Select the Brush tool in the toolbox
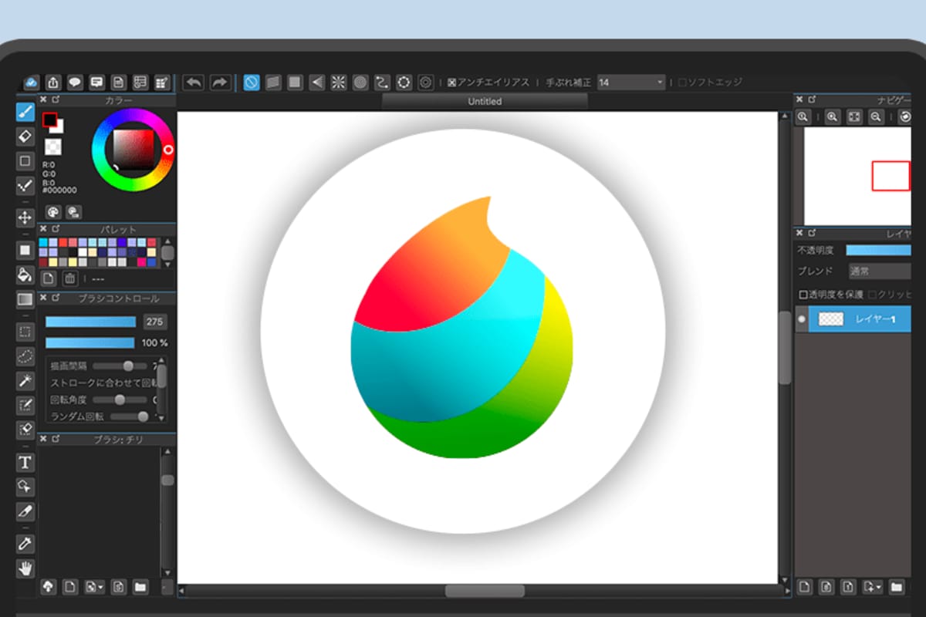This screenshot has height=617, width=926. [x=25, y=111]
